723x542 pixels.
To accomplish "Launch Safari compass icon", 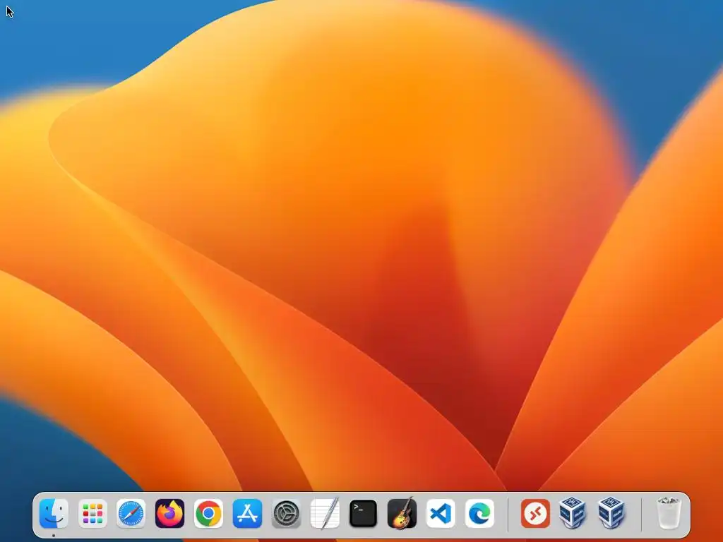I will point(131,513).
